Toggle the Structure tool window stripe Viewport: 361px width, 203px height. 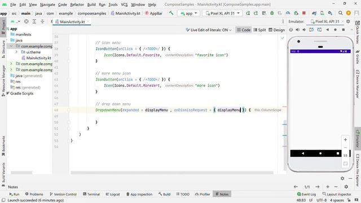[3, 49]
